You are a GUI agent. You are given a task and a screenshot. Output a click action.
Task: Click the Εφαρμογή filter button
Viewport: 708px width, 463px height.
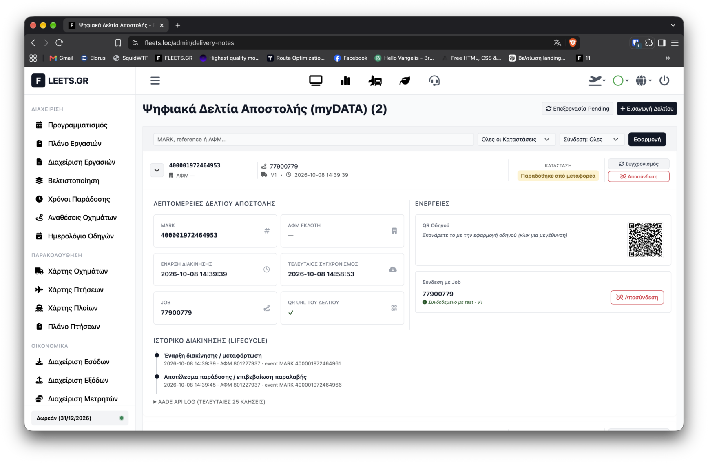tap(647, 139)
